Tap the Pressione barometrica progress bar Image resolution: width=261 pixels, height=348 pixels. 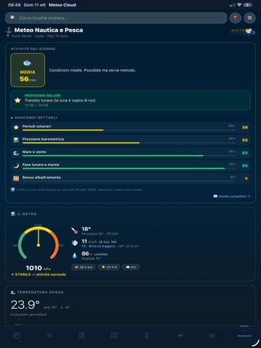click(128, 143)
